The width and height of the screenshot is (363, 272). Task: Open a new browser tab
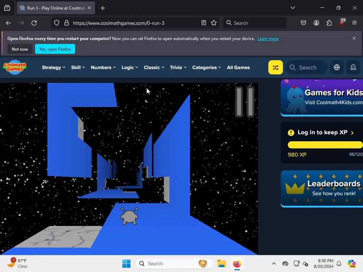tap(102, 8)
